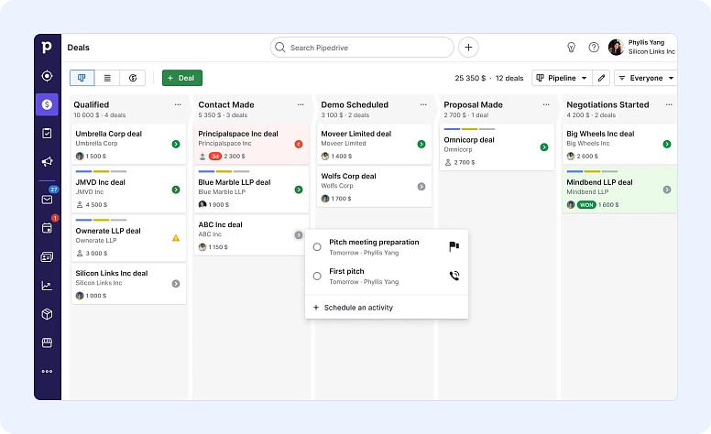Mark Pitch meeting preparation as done
The image size is (711, 434).
click(317, 247)
